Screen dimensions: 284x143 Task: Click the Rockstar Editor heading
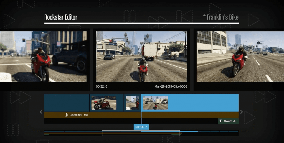tap(61, 17)
